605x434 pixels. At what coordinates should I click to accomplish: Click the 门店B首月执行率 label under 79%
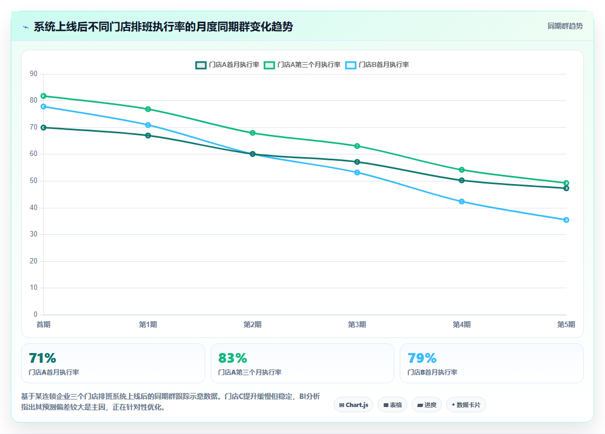pos(433,372)
